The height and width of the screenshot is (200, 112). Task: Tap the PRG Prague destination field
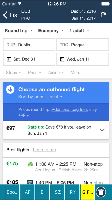pos(83,45)
